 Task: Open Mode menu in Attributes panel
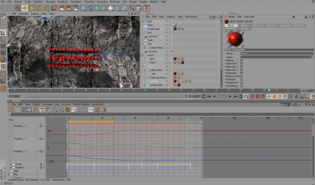[232, 17]
